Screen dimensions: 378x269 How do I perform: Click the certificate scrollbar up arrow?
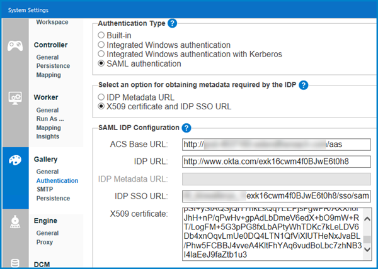[367, 219]
